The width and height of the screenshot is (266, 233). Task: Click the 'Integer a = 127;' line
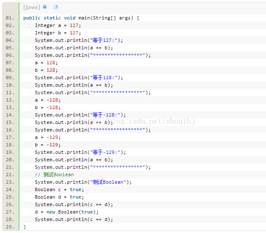(x=58, y=25)
